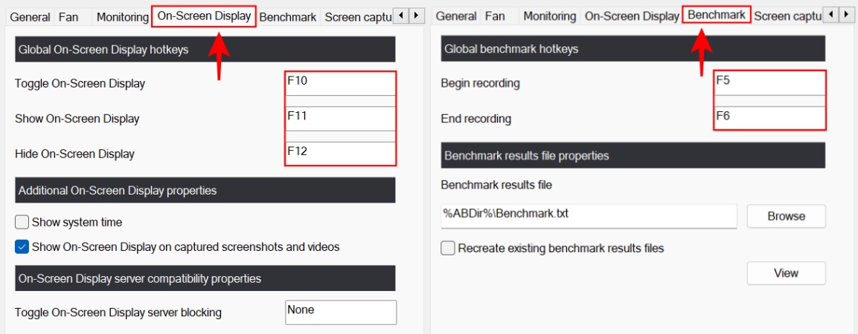Click the Benchmark results file path field
This screenshot has width=858, height=334.
pos(588,216)
